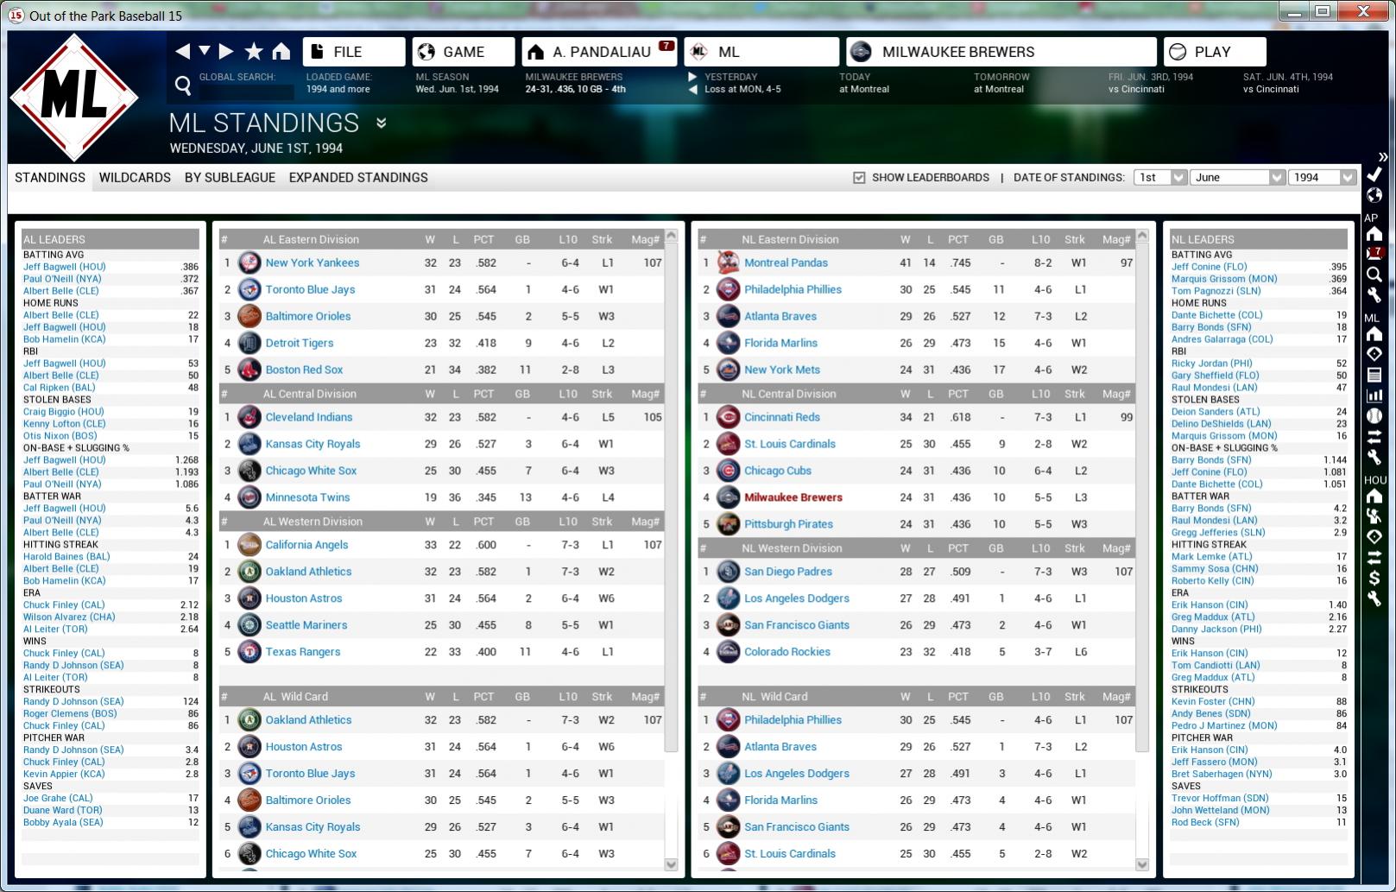Open the Montreal Pandas team link
The height and width of the screenshot is (892, 1396).
pos(786,263)
